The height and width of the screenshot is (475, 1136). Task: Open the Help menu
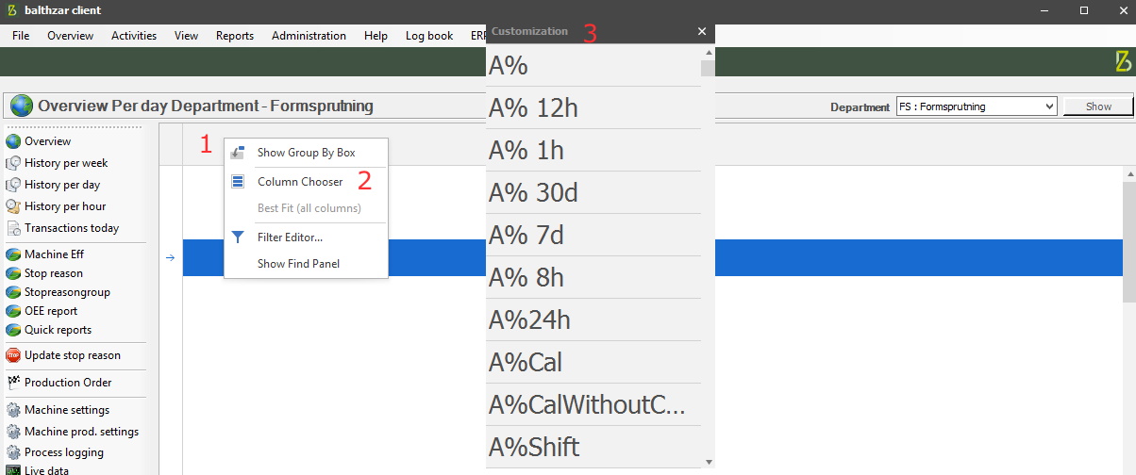coord(376,36)
